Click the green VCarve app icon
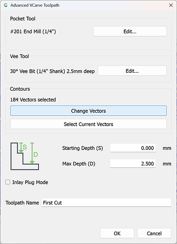This screenshot has width=177, height=244. 6,5
